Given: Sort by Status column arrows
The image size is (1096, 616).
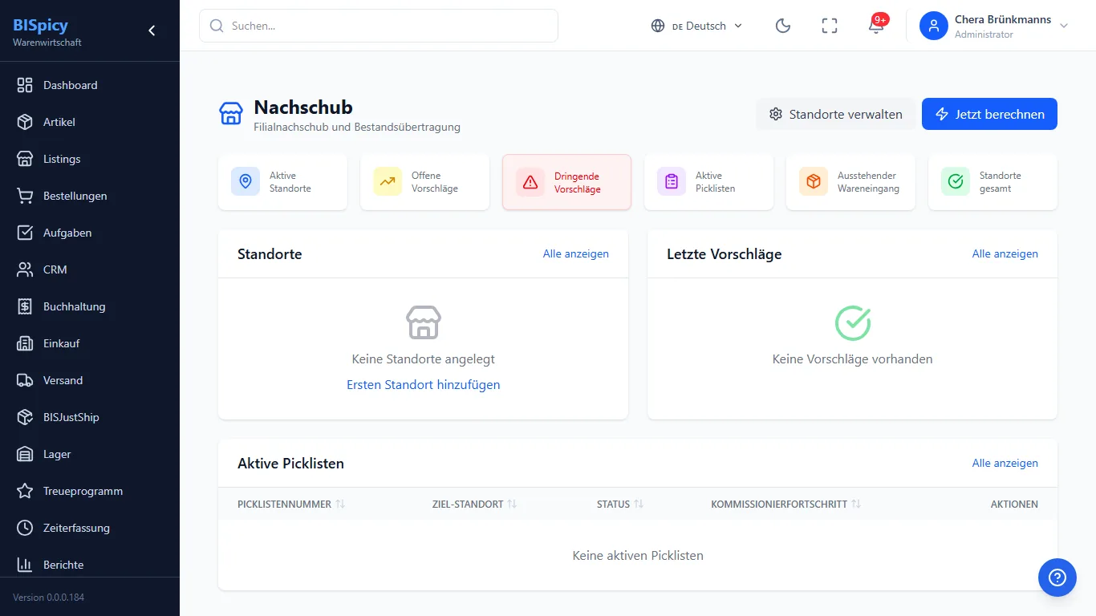Looking at the screenshot, I should click(639, 505).
